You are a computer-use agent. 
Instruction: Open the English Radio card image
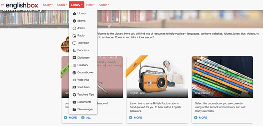pyautogui.click(x=157, y=77)
